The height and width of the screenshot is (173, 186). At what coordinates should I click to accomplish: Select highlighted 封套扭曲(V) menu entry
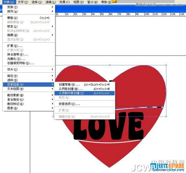coord(29,84)
